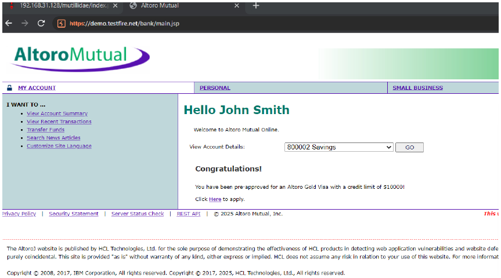Open the Transfer Funds link
501x278 pixels.
point(46,130)
